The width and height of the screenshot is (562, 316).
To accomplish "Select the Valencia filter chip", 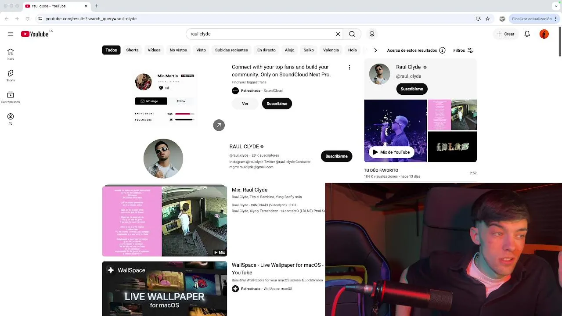I will point(331,50).
